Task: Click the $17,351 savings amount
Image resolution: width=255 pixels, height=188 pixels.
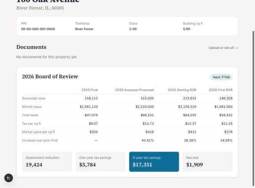Action: click(x=142, y=165)
